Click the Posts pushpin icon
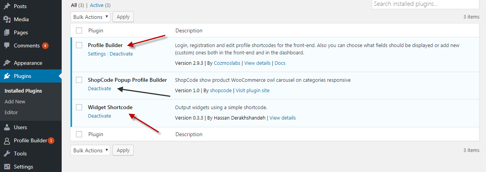Viewport: 486px width, 172px height. point(7,6)
